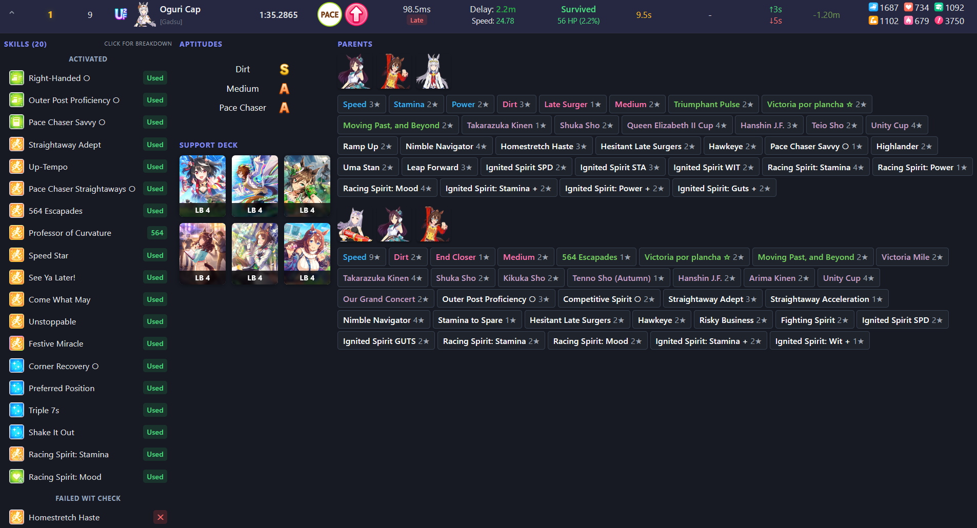Collapse the Oguri Cap row chevron

[12, 13]
